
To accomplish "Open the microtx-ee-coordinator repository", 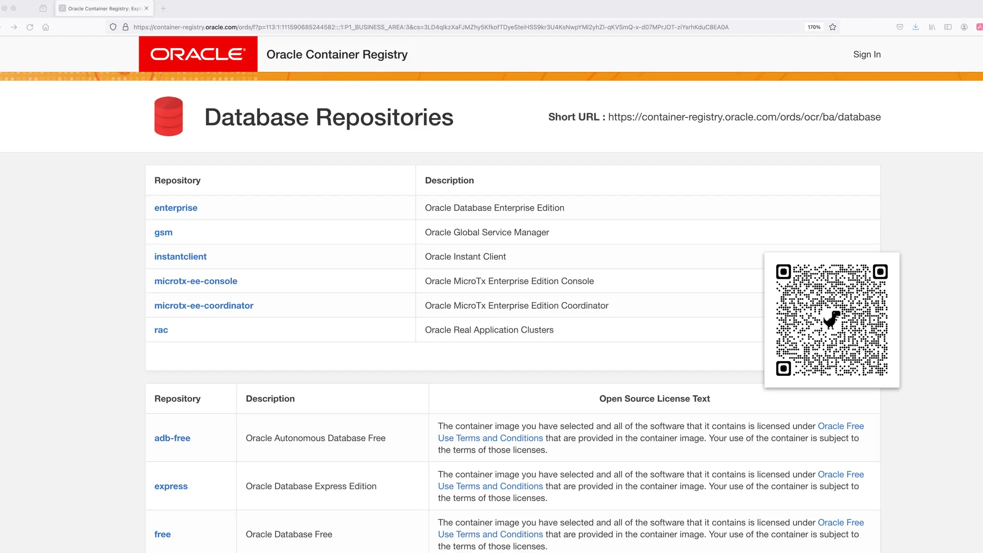I will point(204,305).
